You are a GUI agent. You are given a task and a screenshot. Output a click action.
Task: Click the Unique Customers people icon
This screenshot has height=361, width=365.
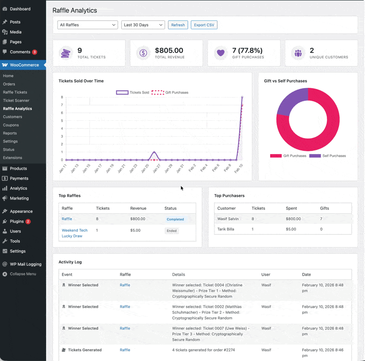point(297,53)
